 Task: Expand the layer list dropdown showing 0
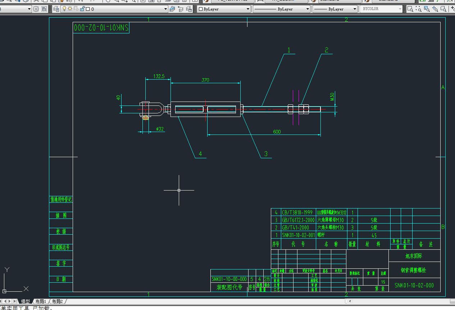point(166,9)
